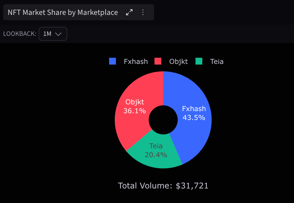Image resolution: width=294 pixels, height=203 pixels.
Task: Click the LOOKBACK: label
Action: (20, 34)
